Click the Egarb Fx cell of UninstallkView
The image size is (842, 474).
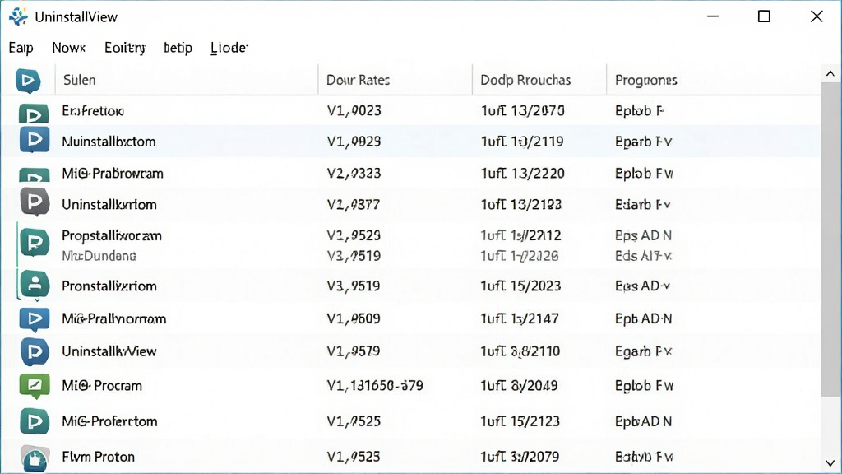pos(643,351)
